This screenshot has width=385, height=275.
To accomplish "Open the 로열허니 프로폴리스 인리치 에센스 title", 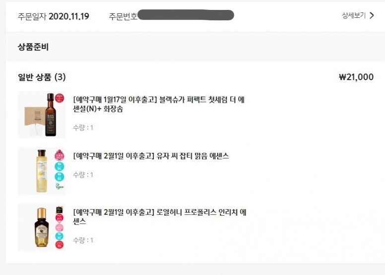I will pos(160,217).
